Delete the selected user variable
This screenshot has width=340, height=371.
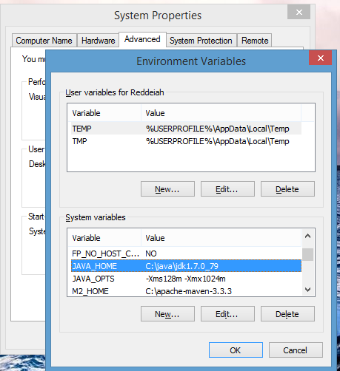287,189
